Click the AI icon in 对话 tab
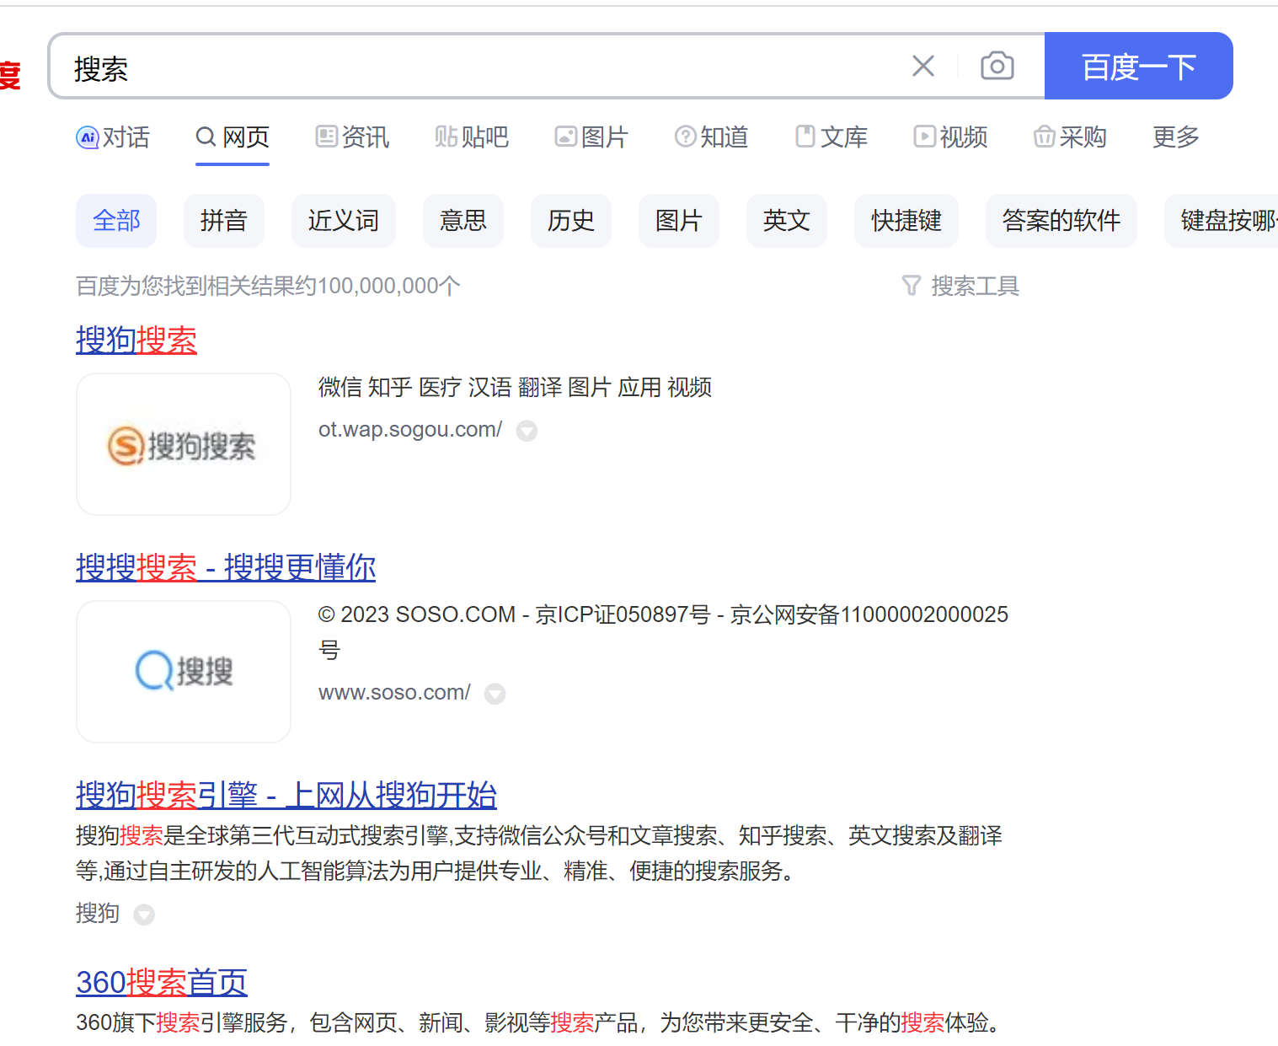Screen dimensions: 1278x1046 point(88,137)
